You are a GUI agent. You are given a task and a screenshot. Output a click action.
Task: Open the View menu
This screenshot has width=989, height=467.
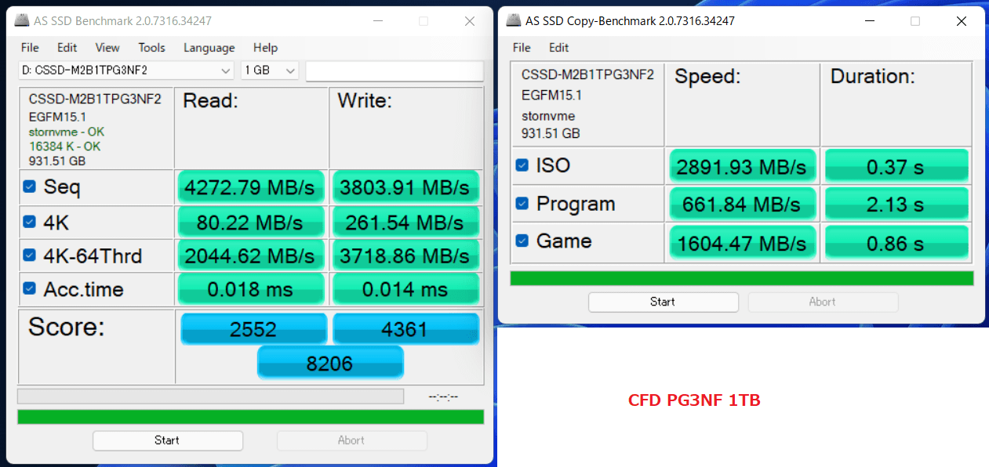click(x=107, y=48)
